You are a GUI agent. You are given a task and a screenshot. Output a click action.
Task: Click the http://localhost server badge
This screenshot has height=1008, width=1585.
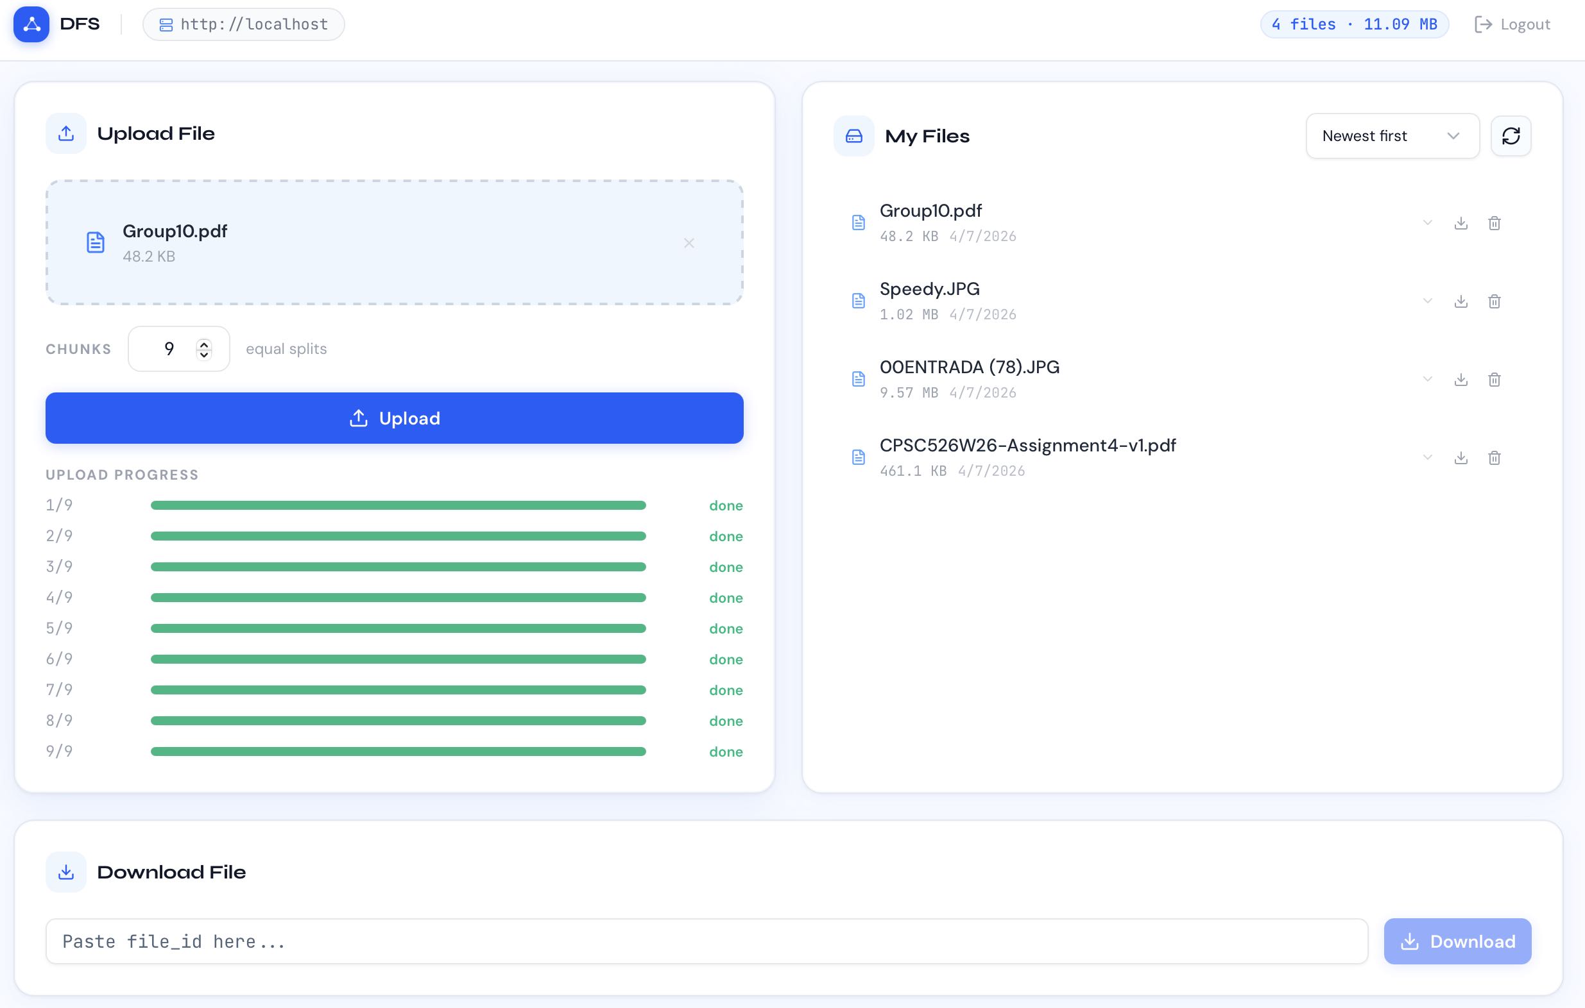coord(244,24)
